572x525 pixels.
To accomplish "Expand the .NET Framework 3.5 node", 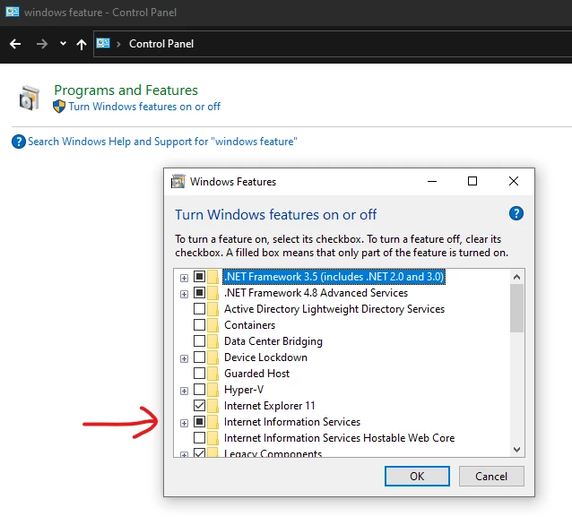I will (184, 278).
